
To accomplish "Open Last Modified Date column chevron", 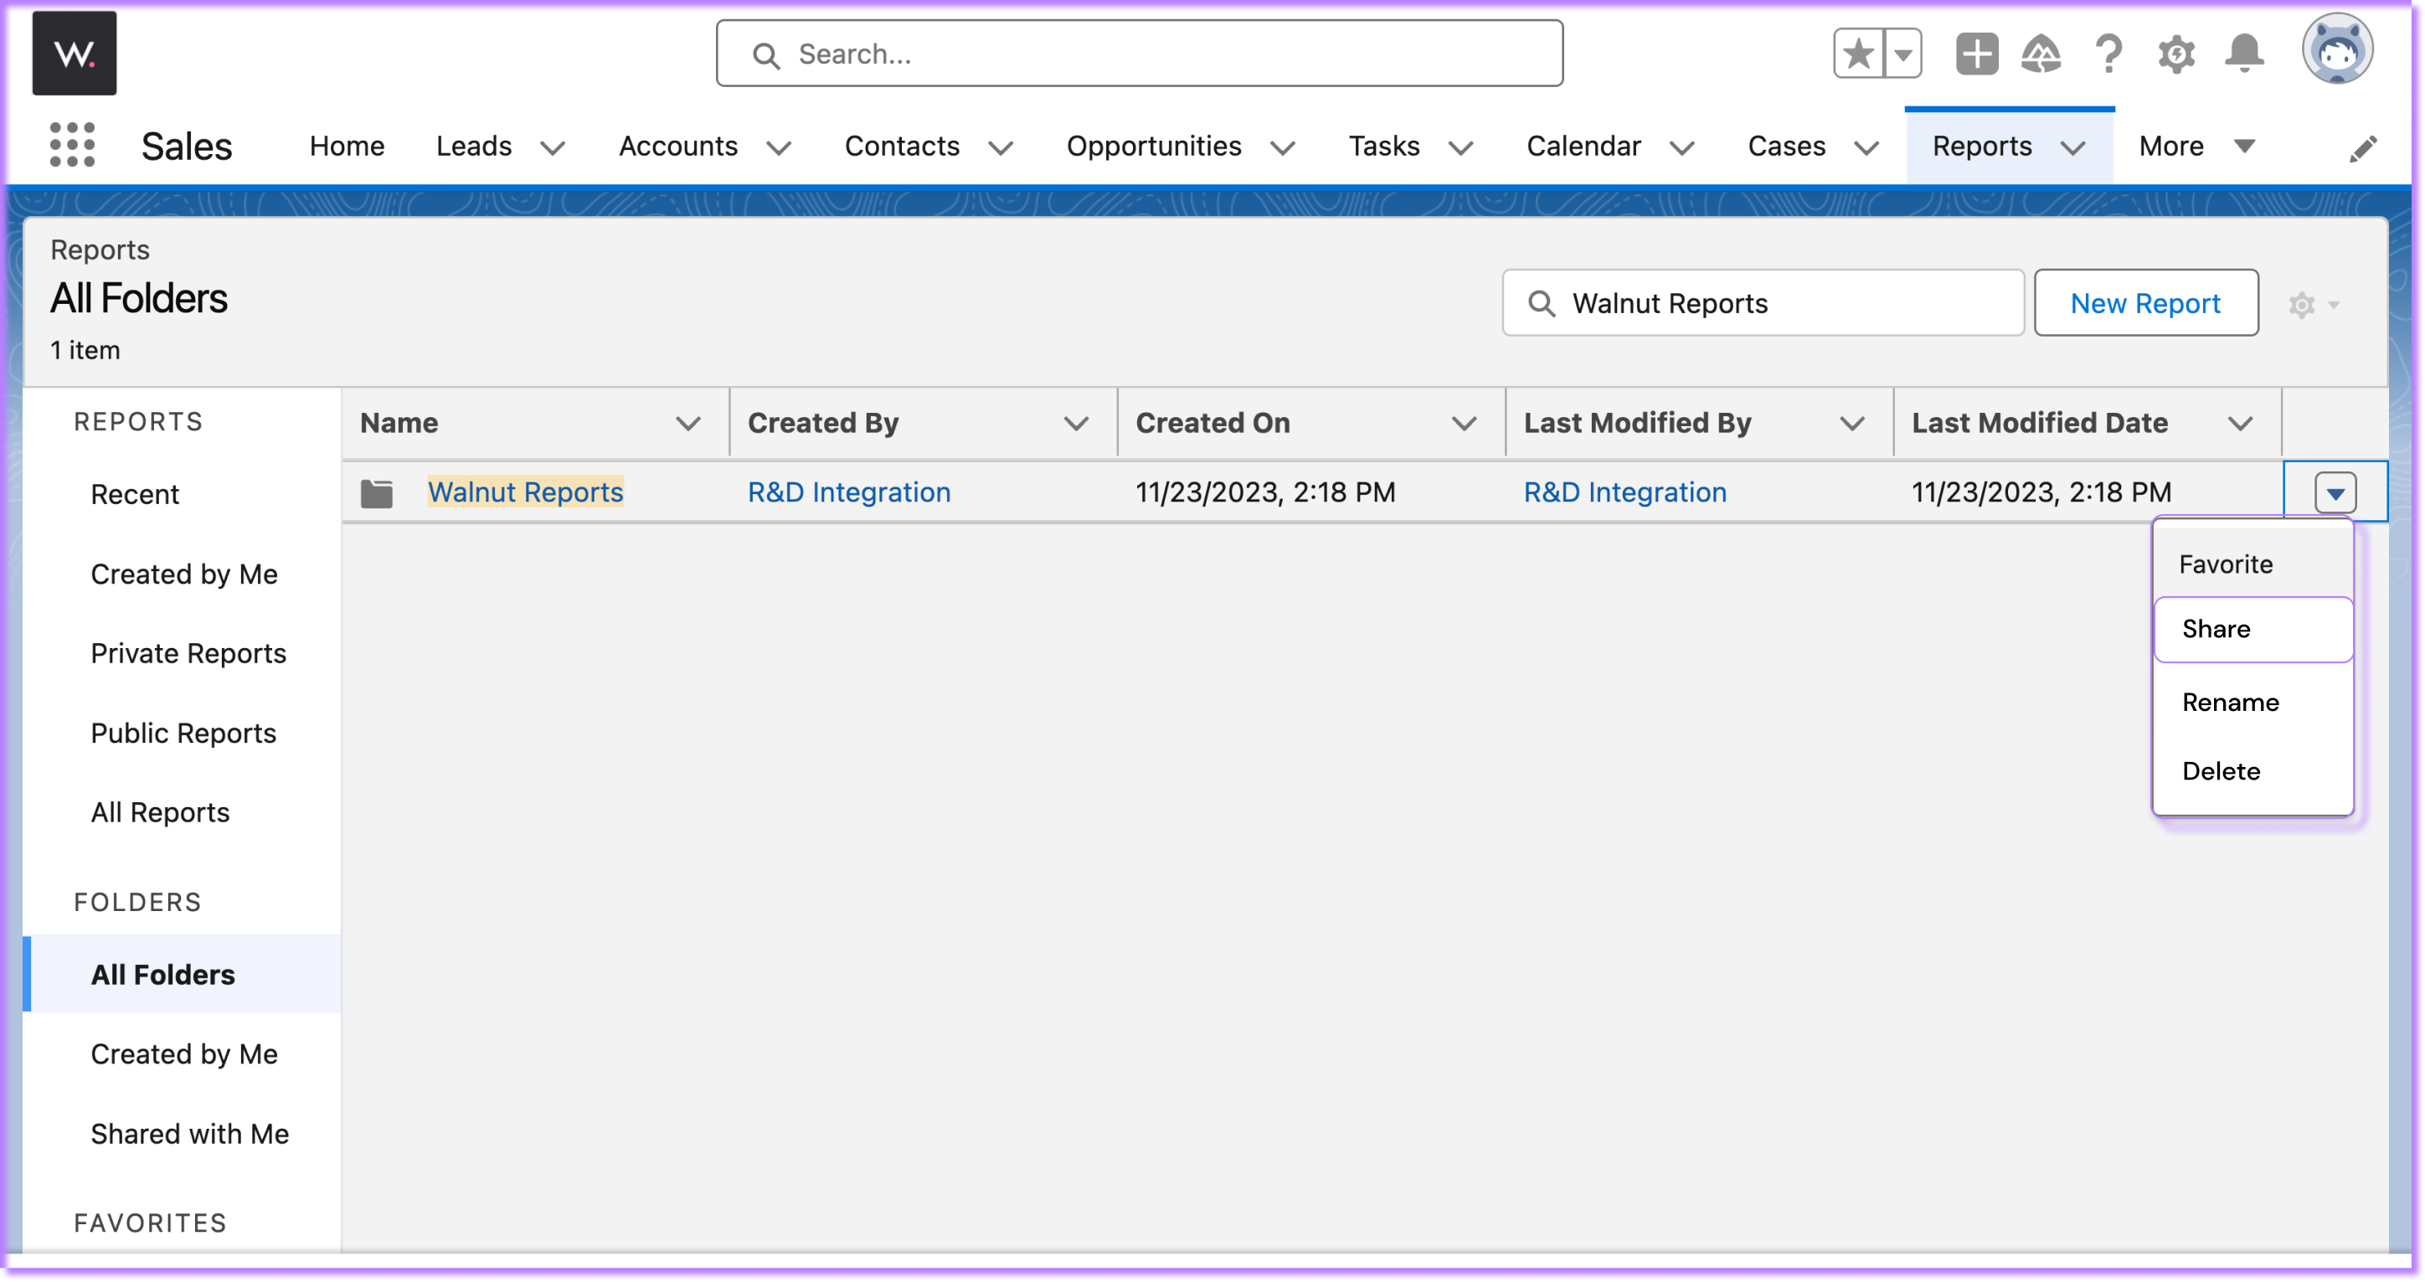I will 2241,424.
